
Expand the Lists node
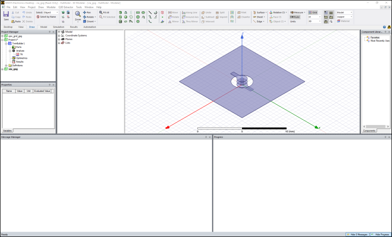59,43
